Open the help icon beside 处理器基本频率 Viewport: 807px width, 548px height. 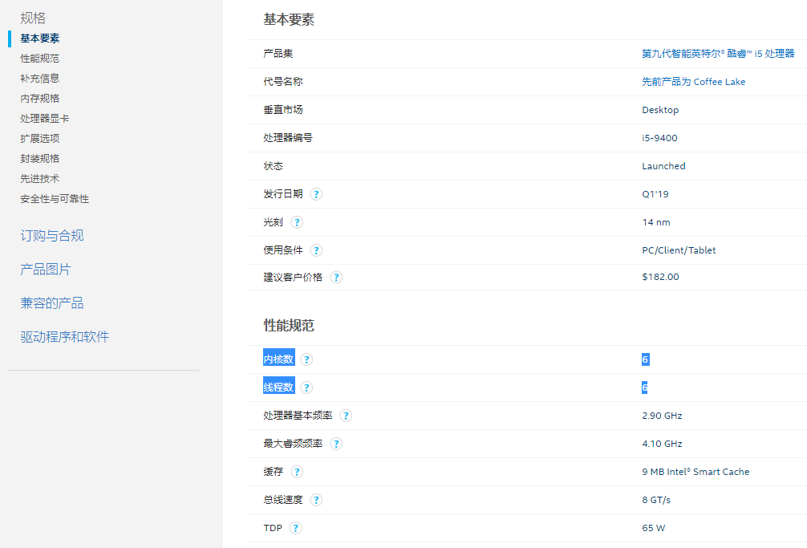click(x=346, y=416)
